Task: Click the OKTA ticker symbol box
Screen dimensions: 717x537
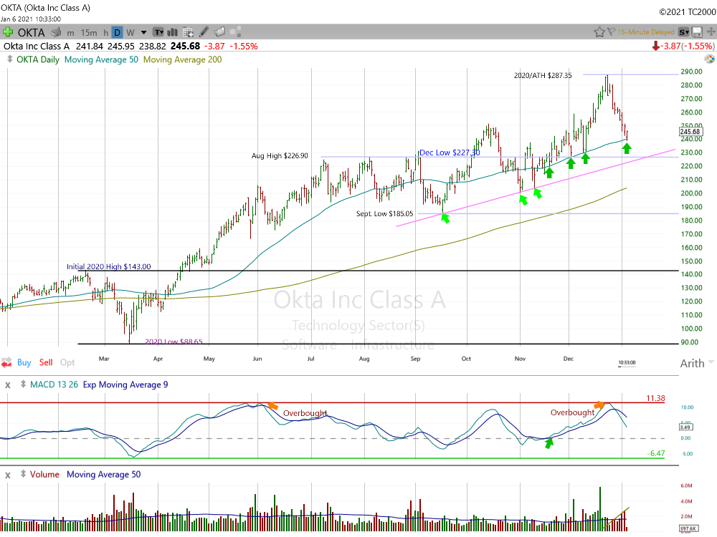Action: click(31, 32)
